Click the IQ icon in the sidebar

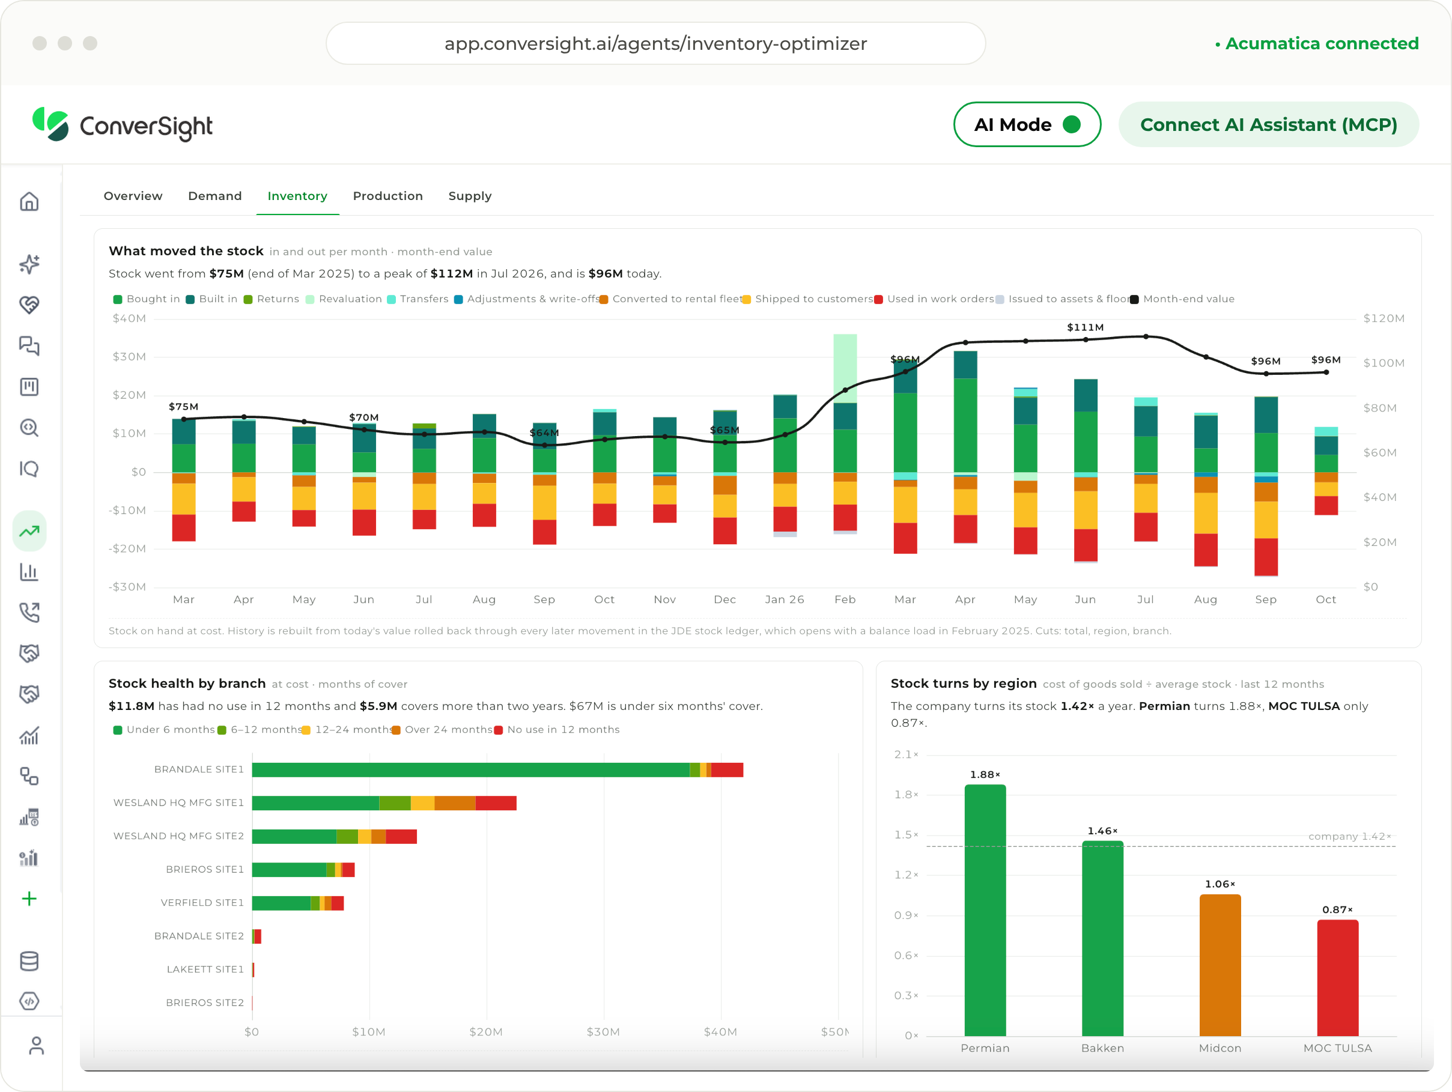(29, 469)
